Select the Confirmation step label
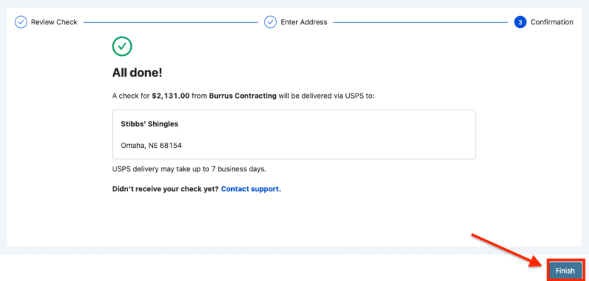This screenshot has height=281, width=589. 551,22
